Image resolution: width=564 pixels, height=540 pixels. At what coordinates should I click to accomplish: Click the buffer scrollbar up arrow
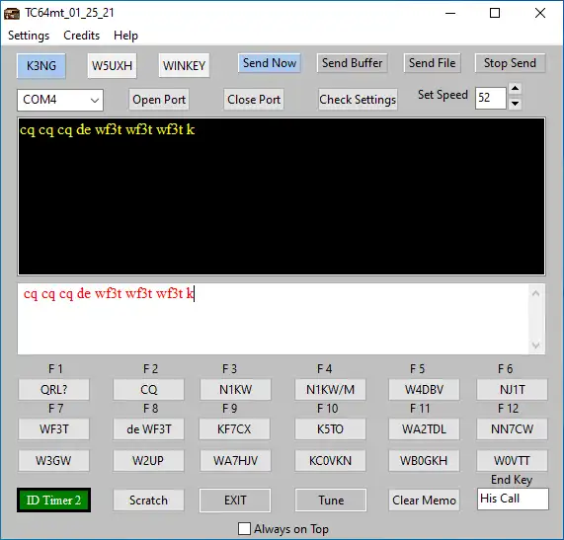click(536, 294)
